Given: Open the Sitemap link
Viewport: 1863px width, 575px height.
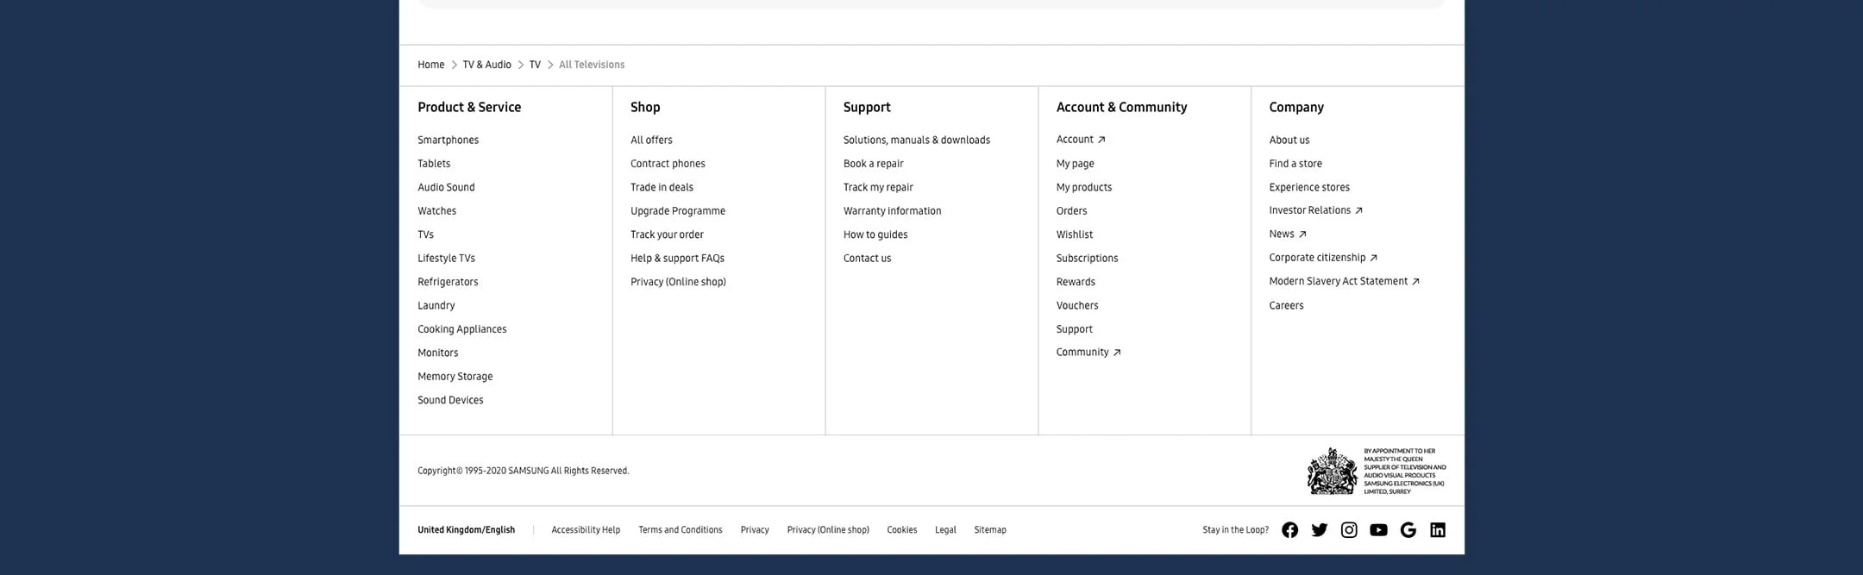Looking at the screenshot, I should coord(989,530).
